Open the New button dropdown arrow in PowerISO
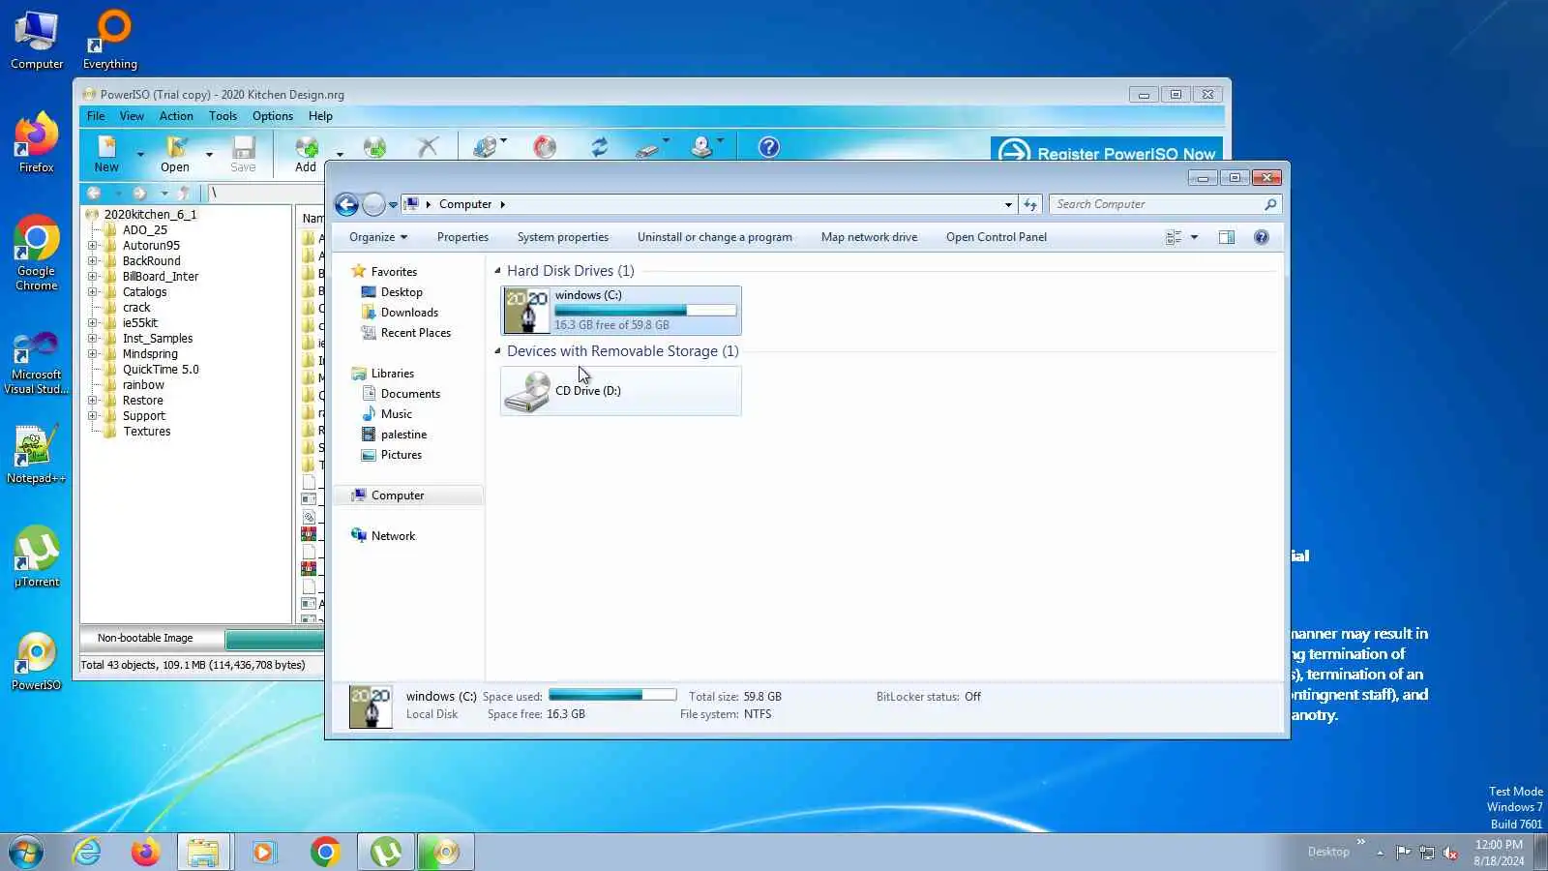Viewport: 1548px width, 871px height. coord(140,154)
